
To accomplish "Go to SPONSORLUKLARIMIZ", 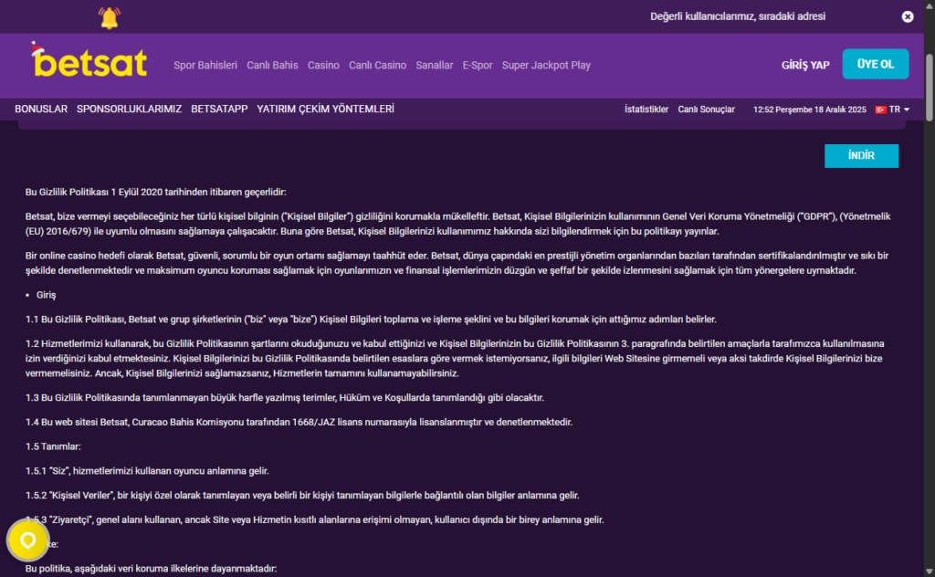I will click(129, 109).
